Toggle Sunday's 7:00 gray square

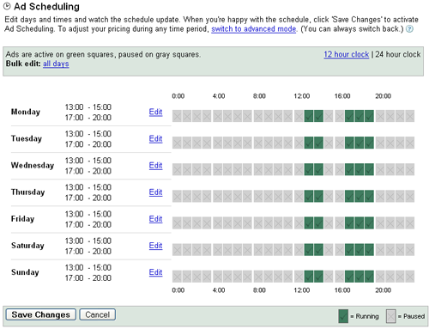click(x=247, y=277)
